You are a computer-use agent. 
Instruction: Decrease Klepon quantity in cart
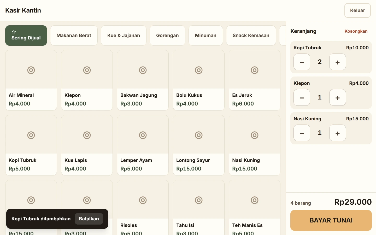coord(302,97)
